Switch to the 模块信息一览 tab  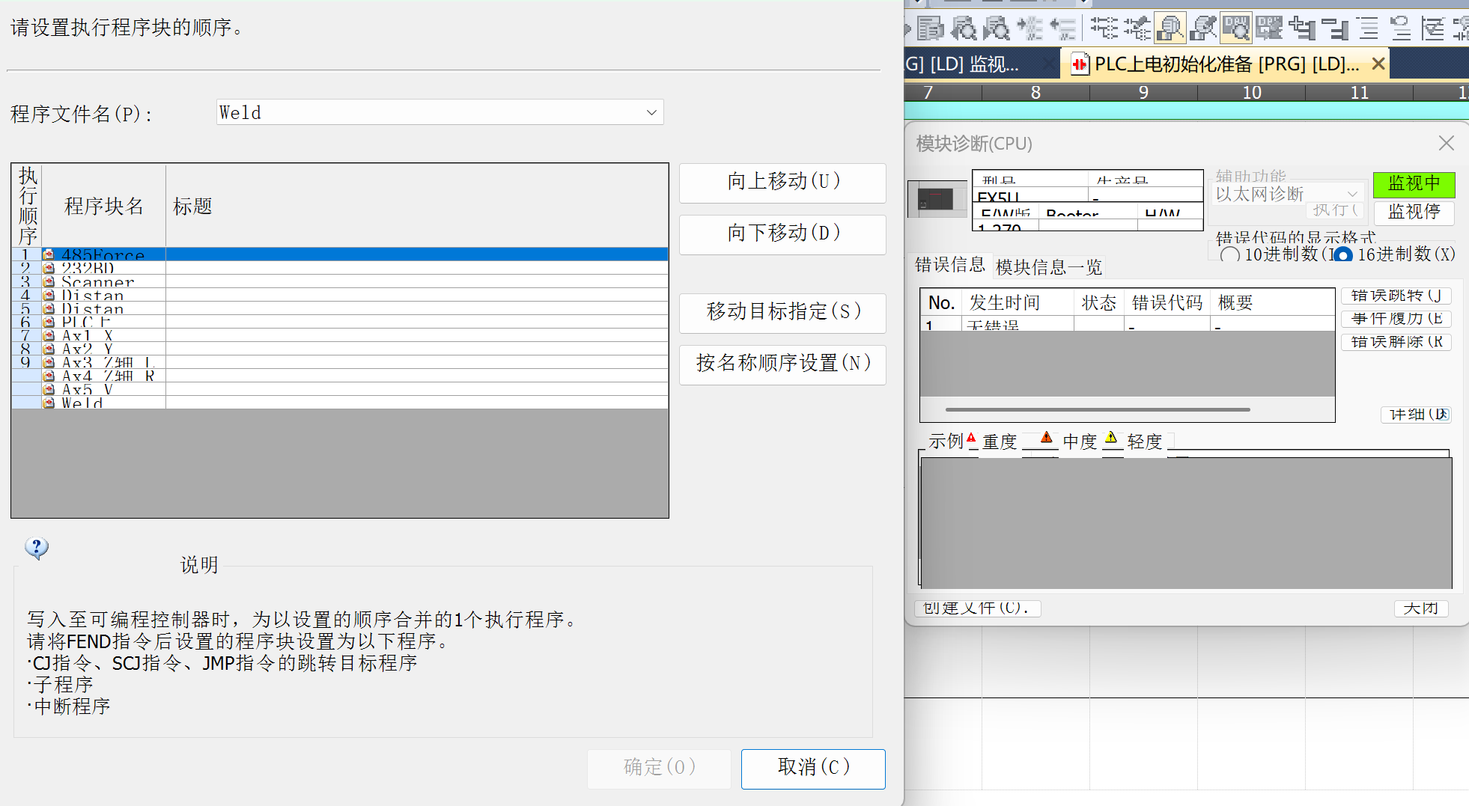click(x=1048, y=267)
